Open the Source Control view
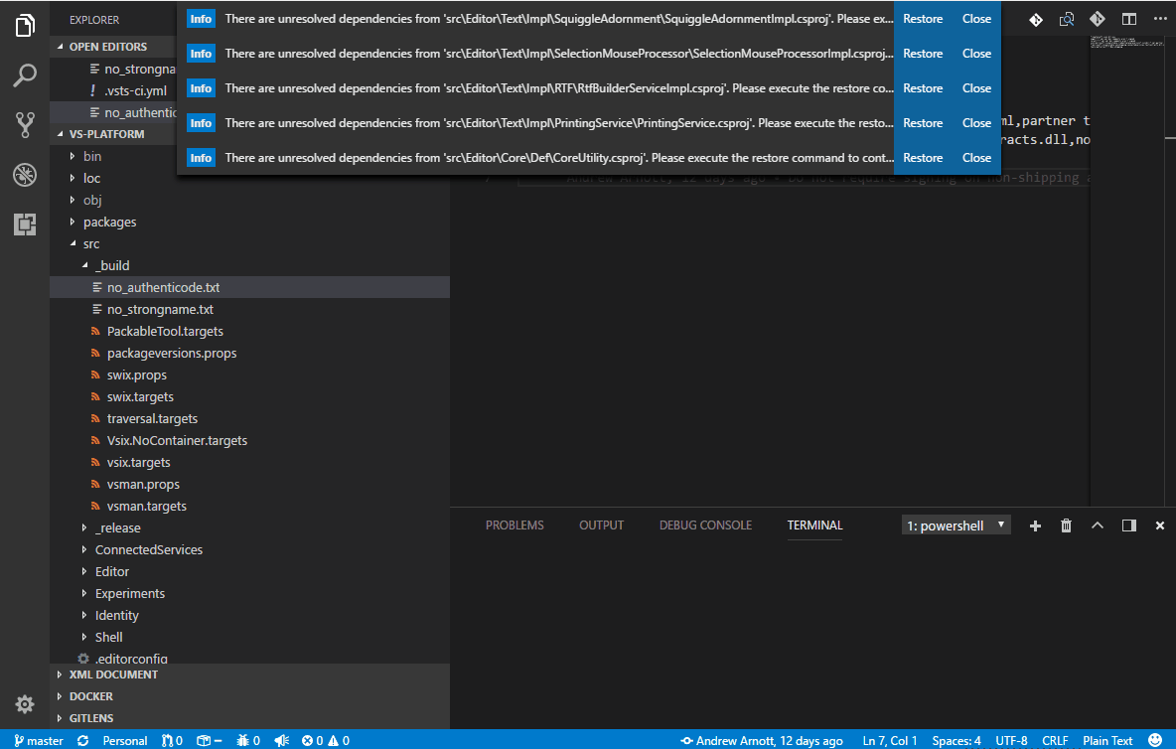Screen dimensions: 1176x749 coord(25,124)
